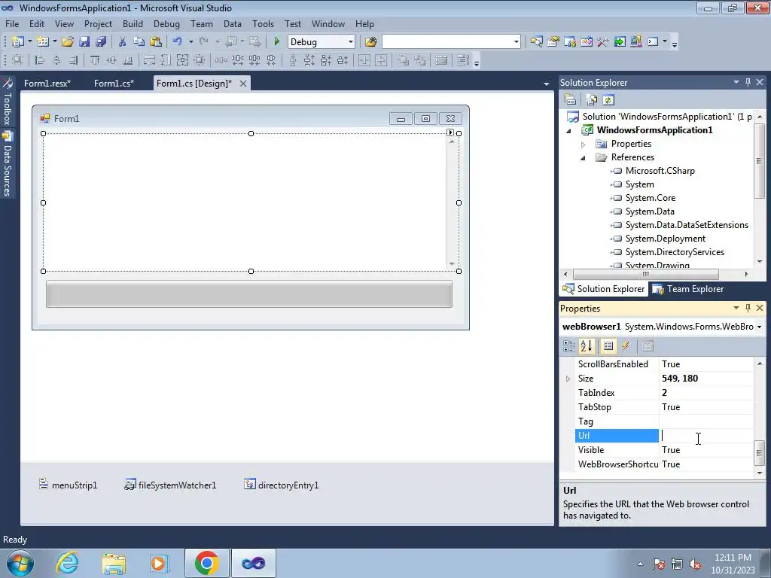Pin the Solution Explorer auto-hide toggle
771x578 pixels.
click(748, 82)
